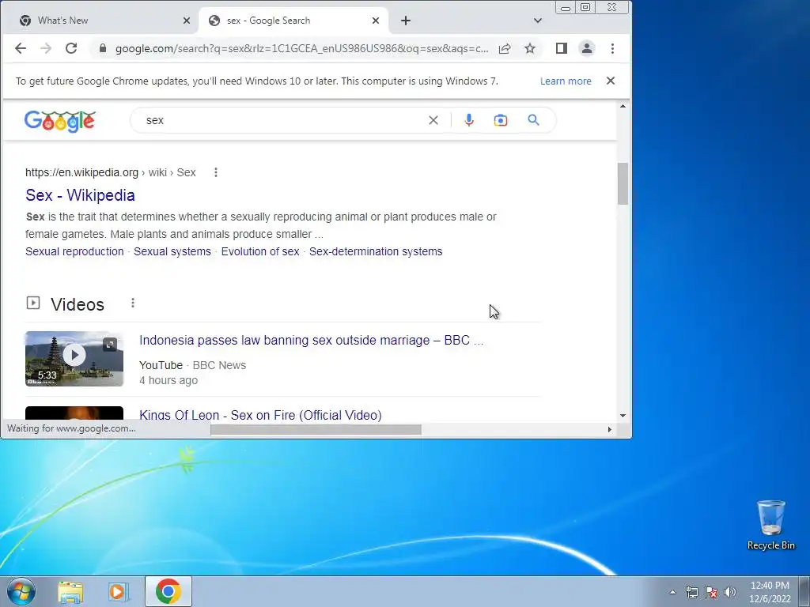The image size is (810, 607).
Task: Bookmark this page with the star icon
Action: (x=530, y=48)
